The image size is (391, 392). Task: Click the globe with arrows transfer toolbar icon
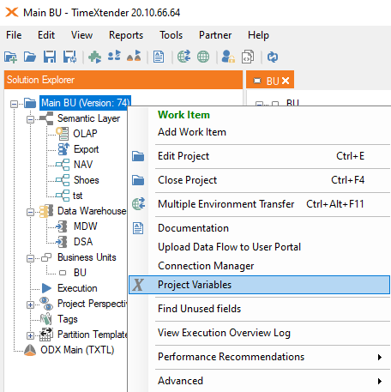[184, 57]
